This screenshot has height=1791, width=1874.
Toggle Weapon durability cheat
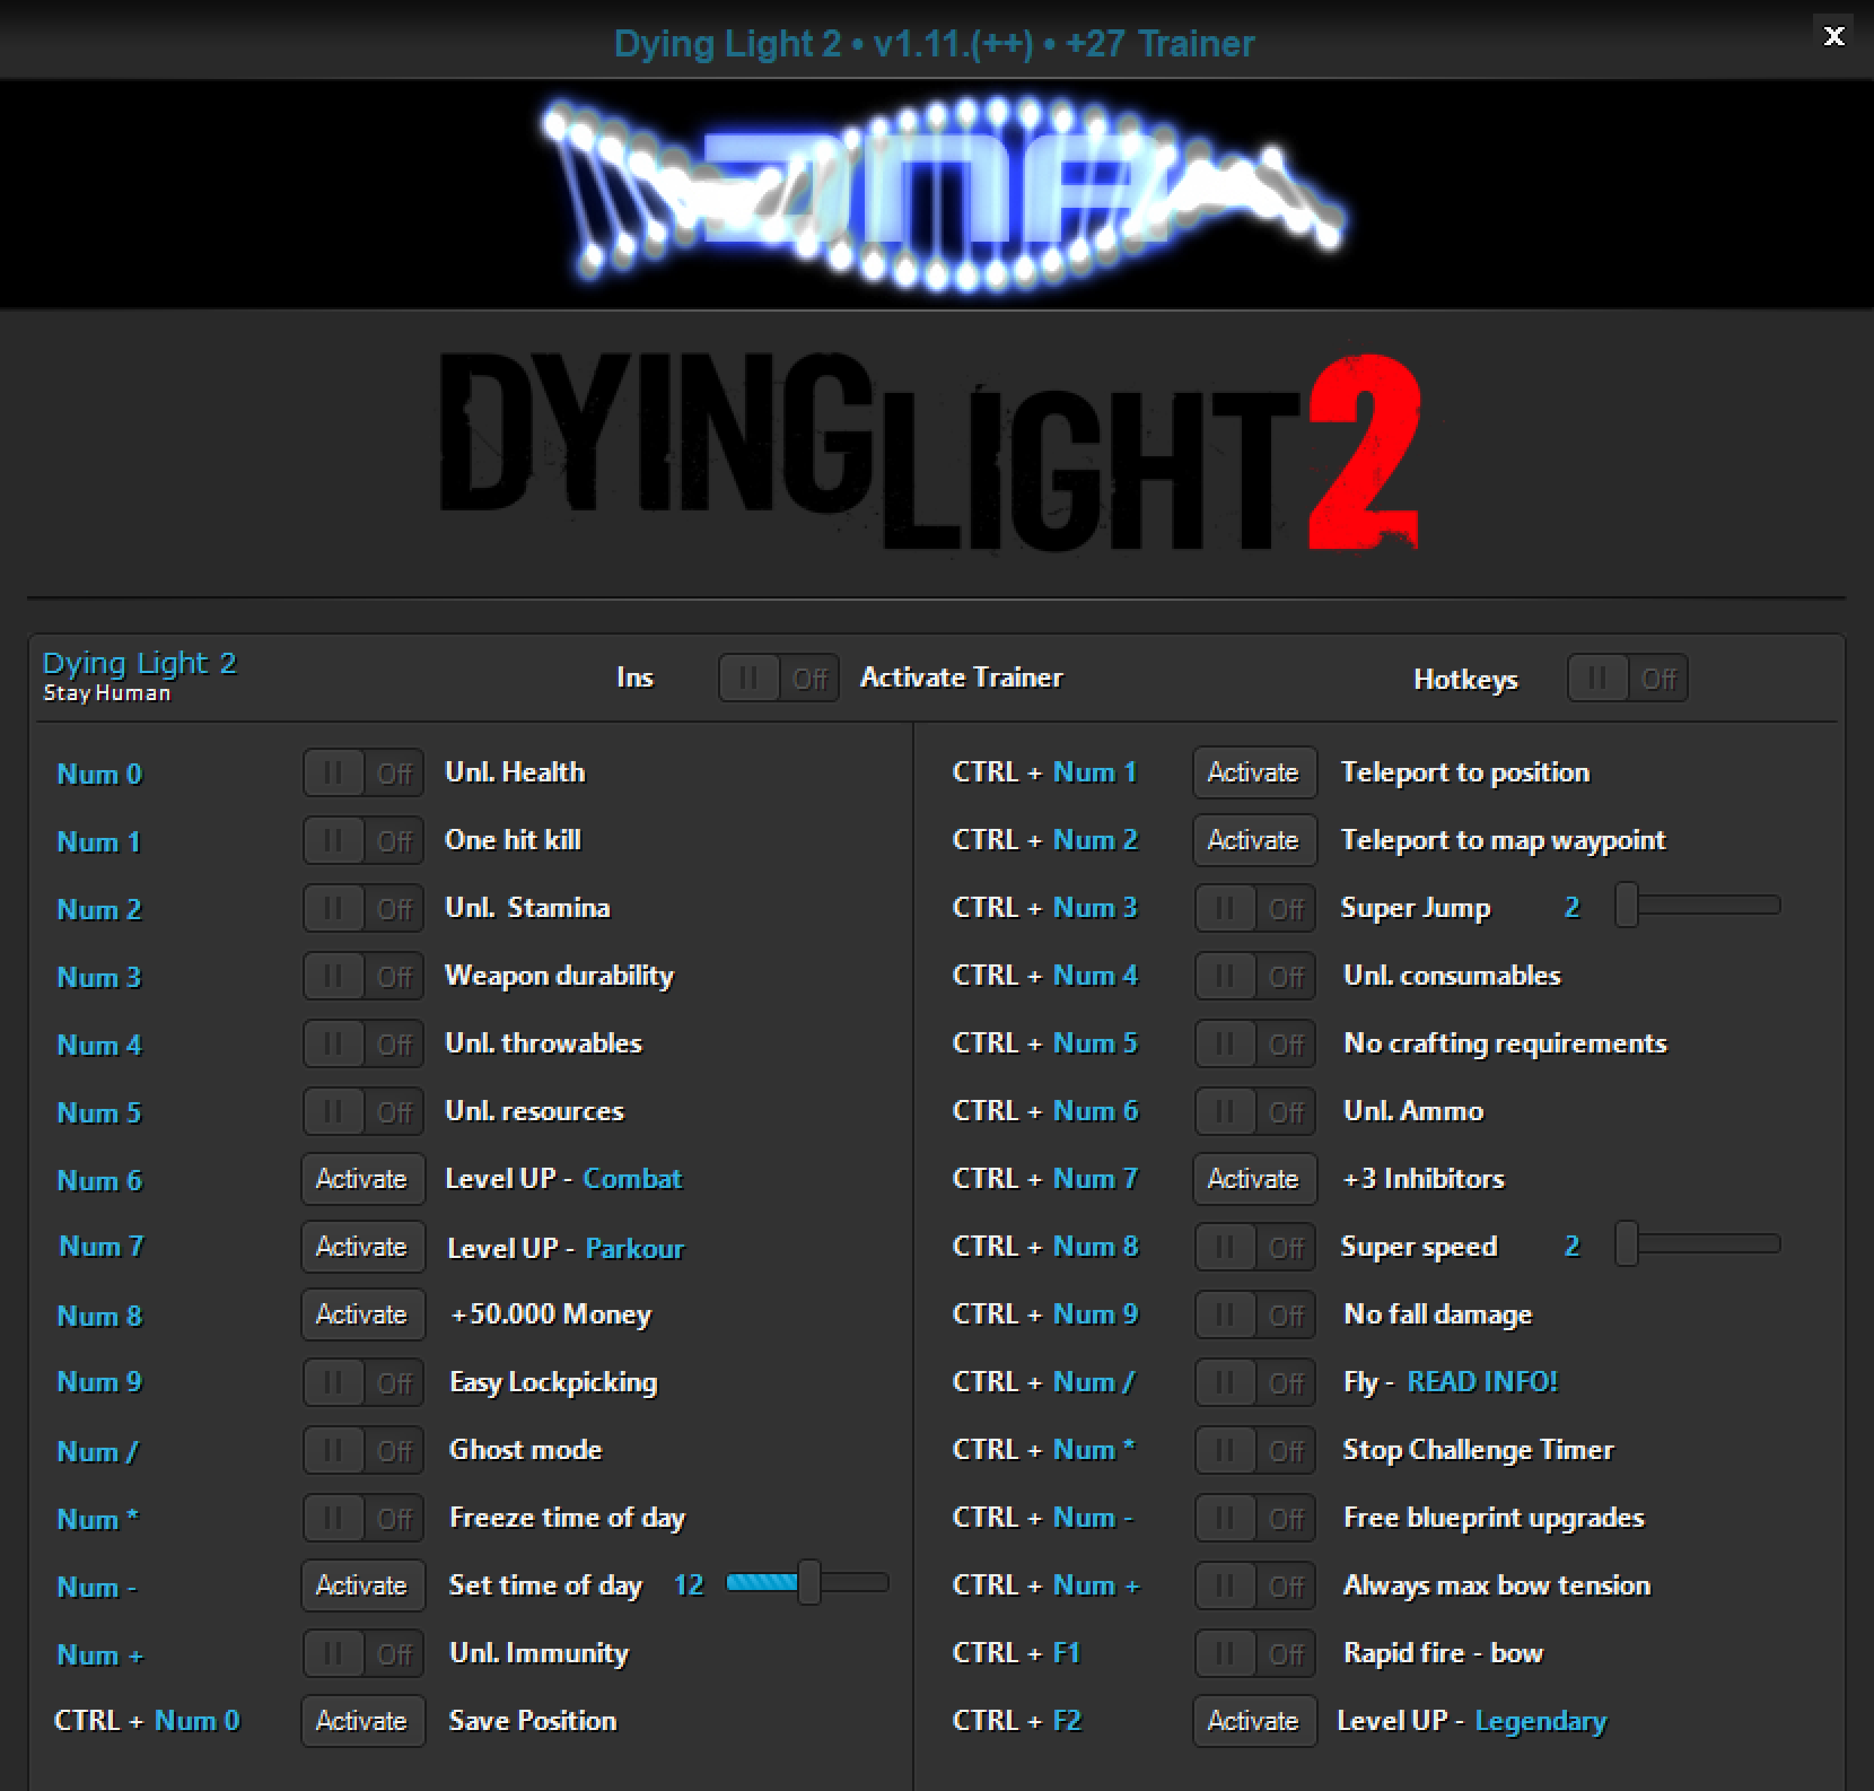(x=364, y=976)
